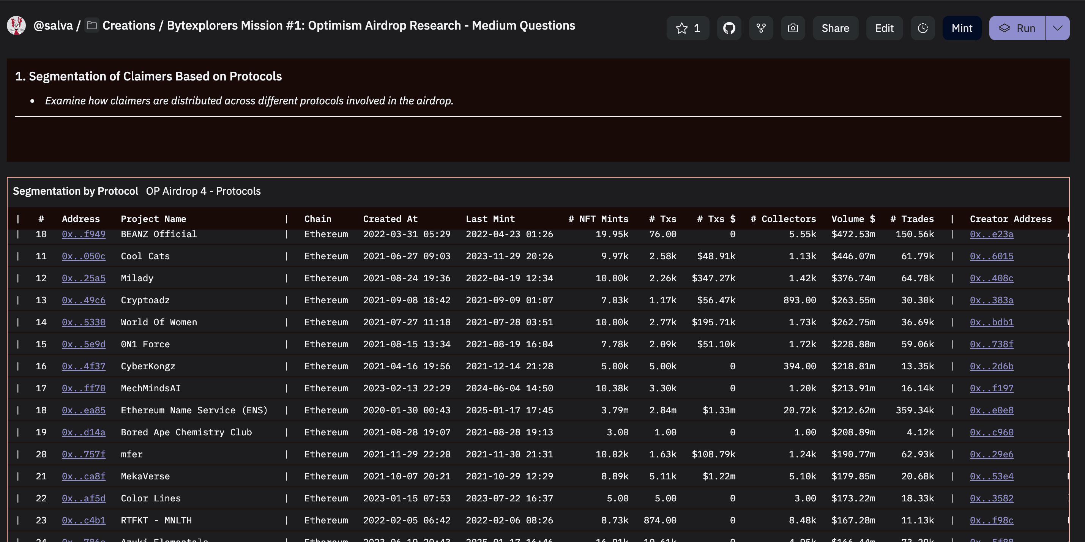Sort by the # Trades column header
Viewport: 1085px width, 542px height.
pos(912,219)
